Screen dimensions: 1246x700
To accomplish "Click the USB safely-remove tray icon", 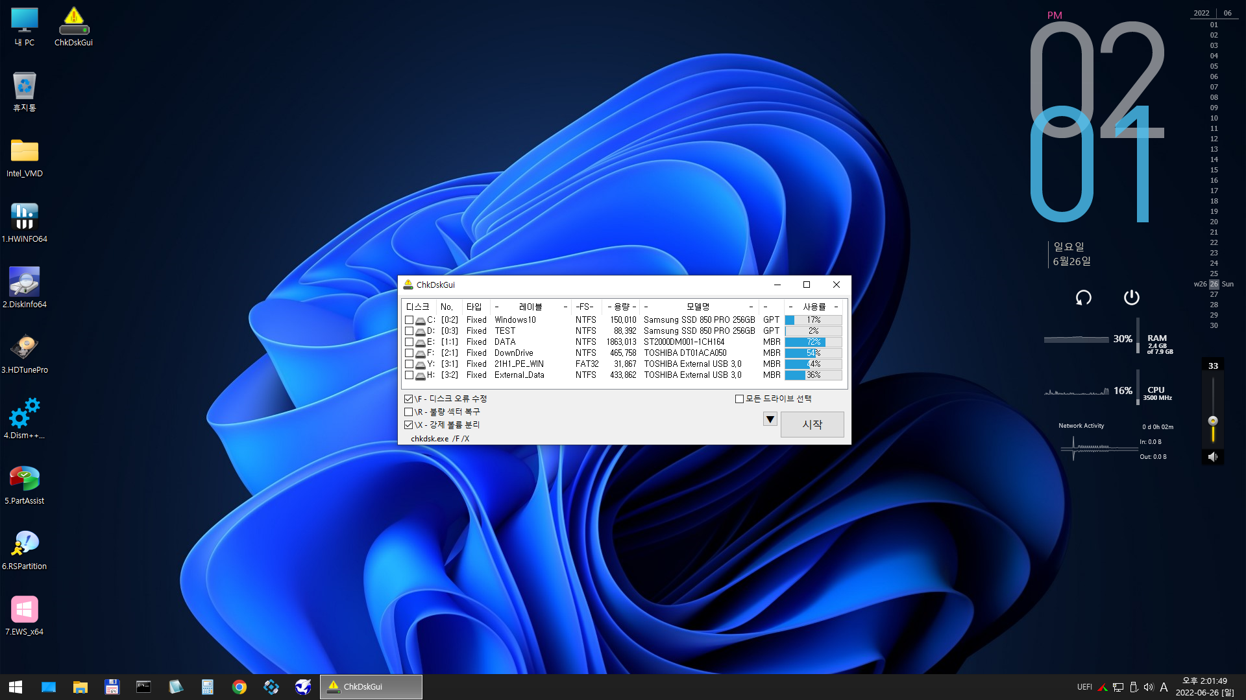I will pyautogui.click(x=1134, y=687).
